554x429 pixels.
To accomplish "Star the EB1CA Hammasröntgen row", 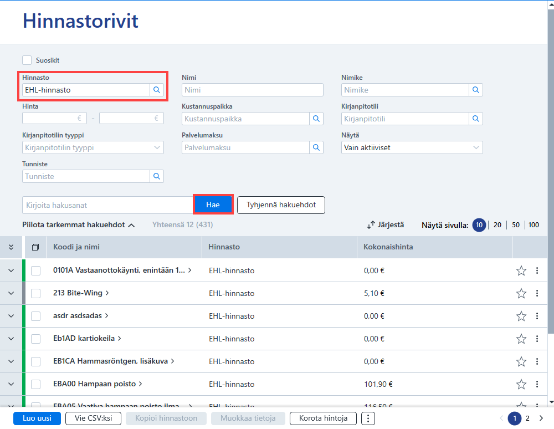I will [x=521, y=361].
